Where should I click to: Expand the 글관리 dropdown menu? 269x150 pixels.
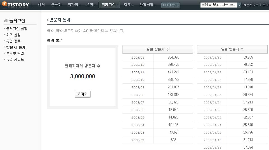point(74,5)
